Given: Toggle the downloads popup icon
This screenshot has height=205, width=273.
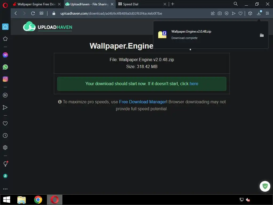Looking at the screenshot, I should click(x=259, y=13).
